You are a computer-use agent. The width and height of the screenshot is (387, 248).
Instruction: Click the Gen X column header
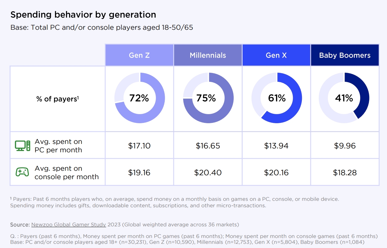coord(276,55)
